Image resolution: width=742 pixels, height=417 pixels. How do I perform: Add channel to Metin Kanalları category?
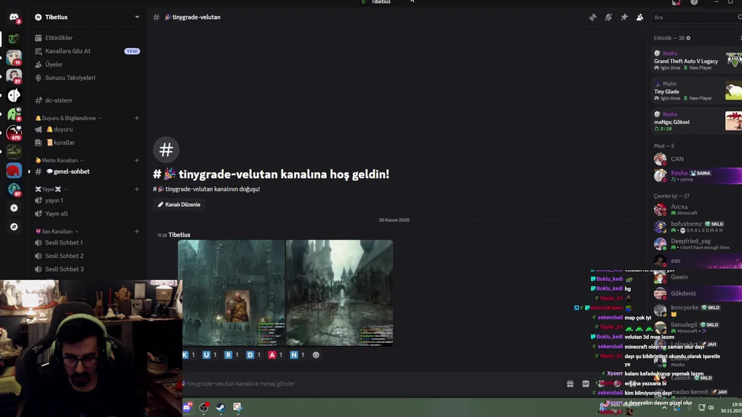[137, 160]
